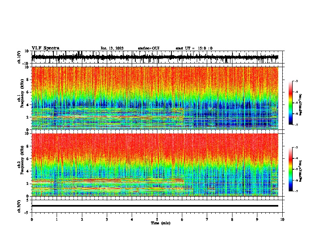Screen dimensions: 318x246
Task: Click time axis tick label "6"
Action: 182,219
